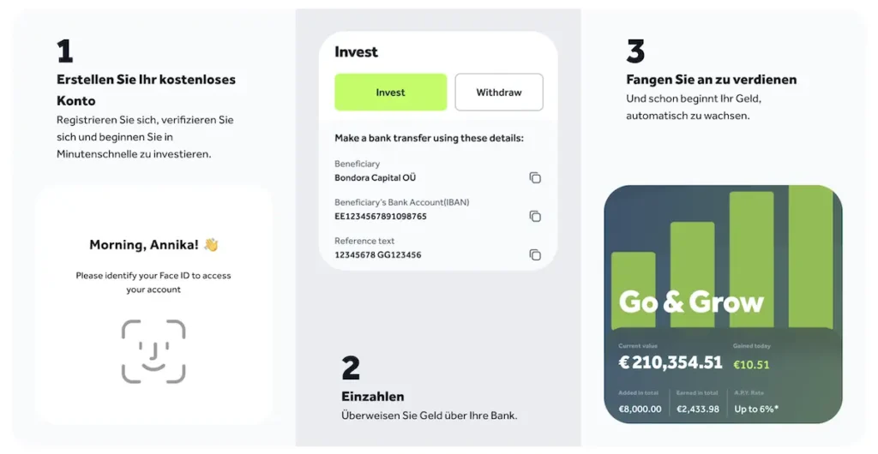This screenshot has width=878, height=454.
Task: Click the waving hand emoji
Action: [211, 245]
